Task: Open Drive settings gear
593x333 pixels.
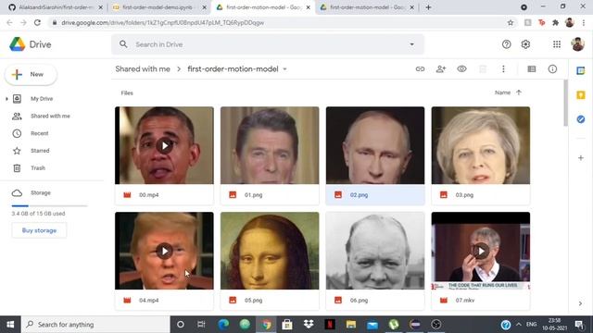Action: click(x=525, y=44)
